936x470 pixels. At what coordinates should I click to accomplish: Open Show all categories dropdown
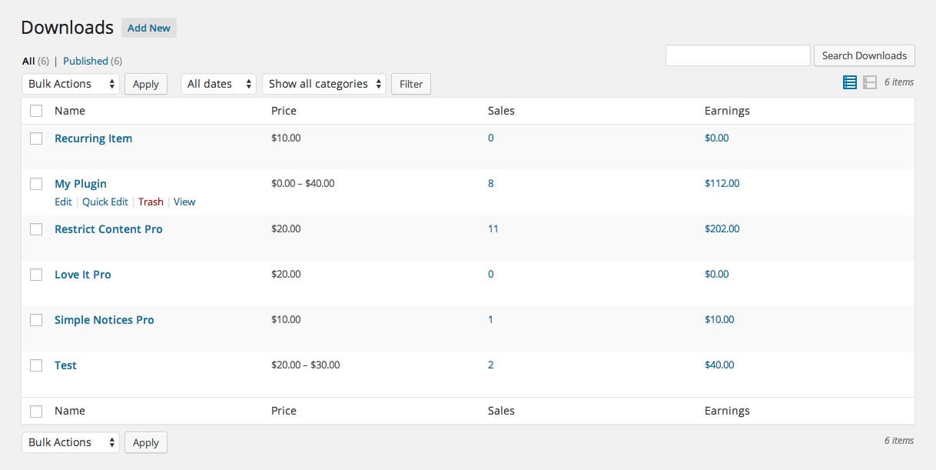[x=324, y=84]
